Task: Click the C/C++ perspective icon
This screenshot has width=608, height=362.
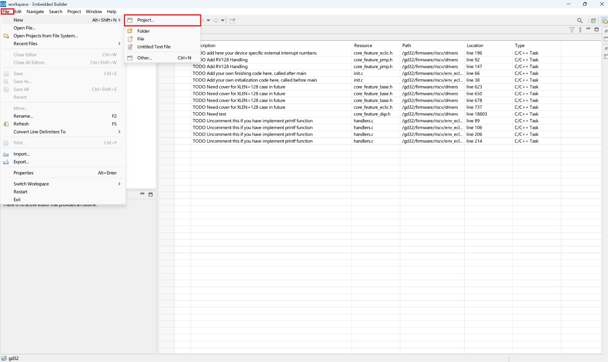Action: 604,20
